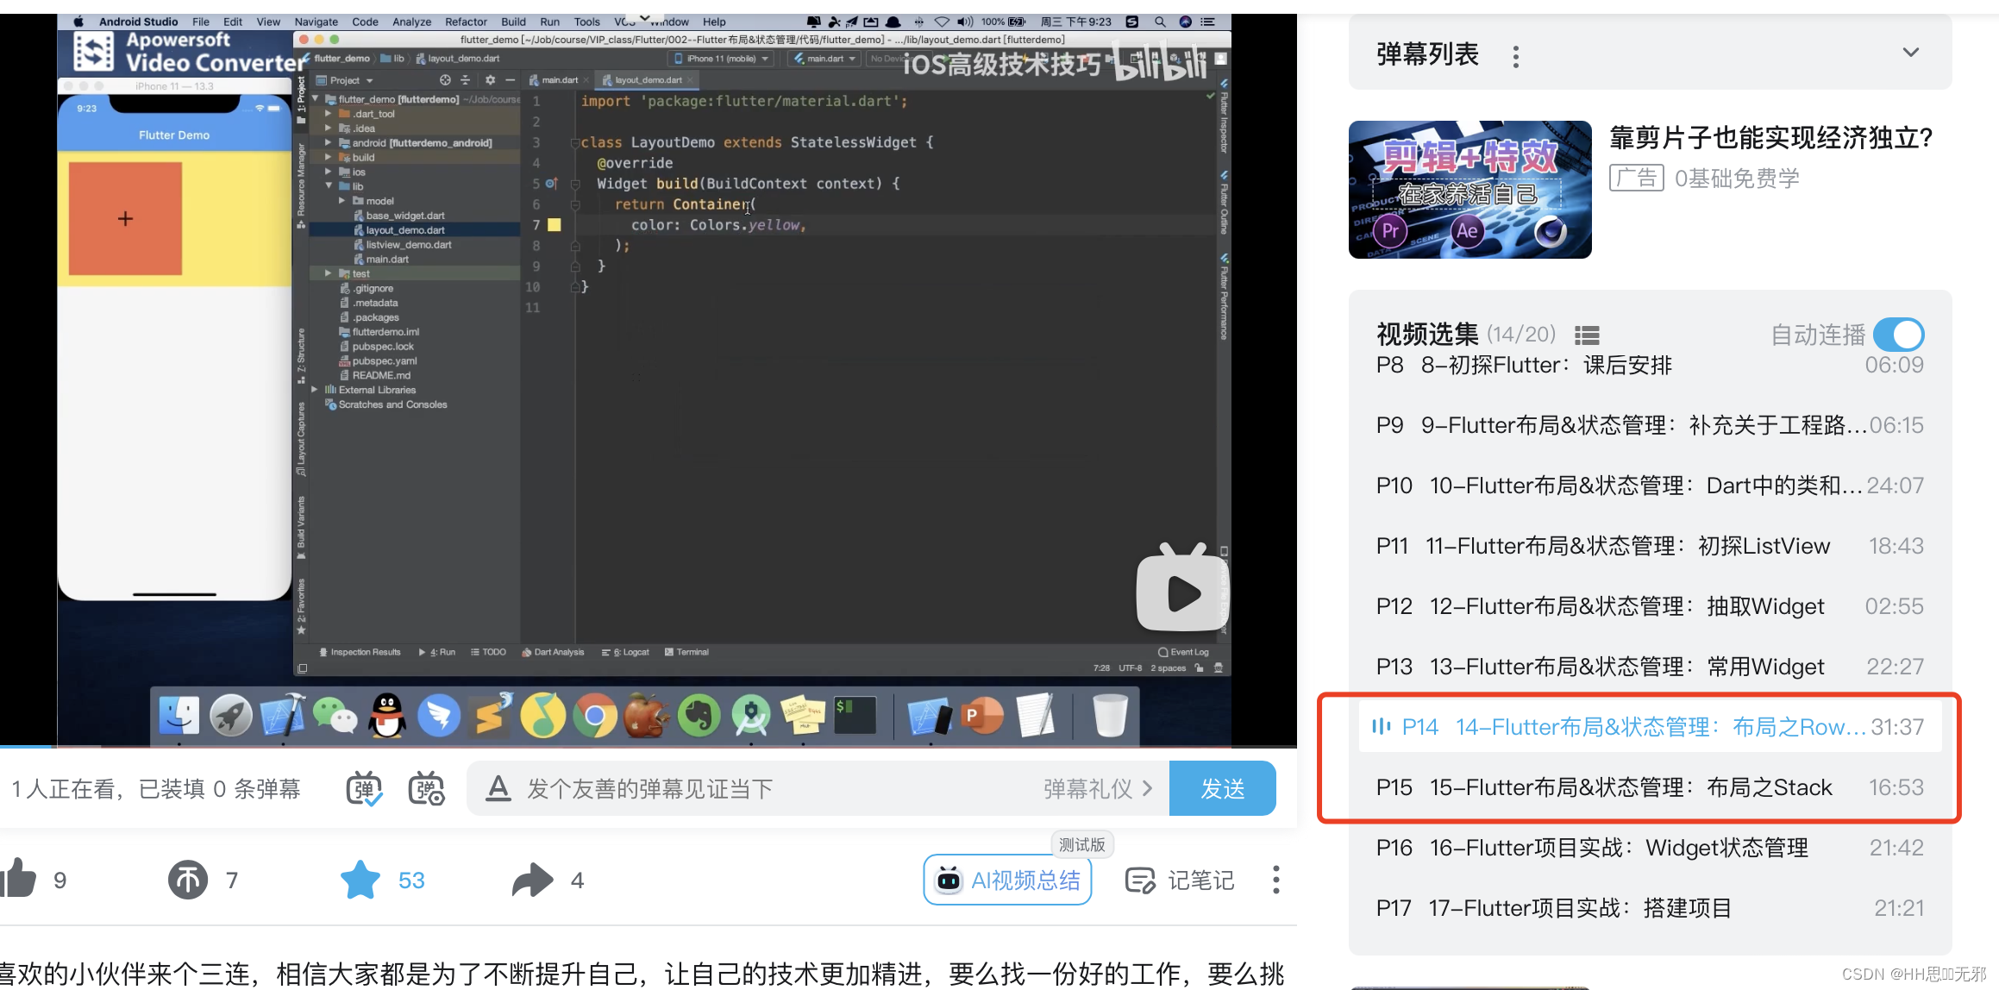Screen dimensions: 1999x990
Task: Open the Dart Analysis tool window
Action: point(553,652)
